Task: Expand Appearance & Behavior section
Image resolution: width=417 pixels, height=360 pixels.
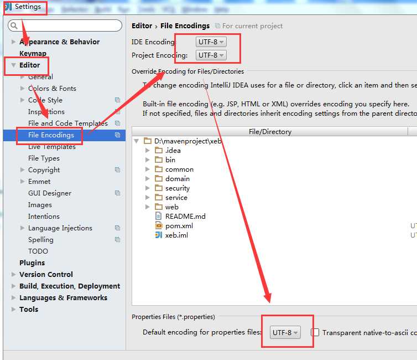Action: (13, 42)
